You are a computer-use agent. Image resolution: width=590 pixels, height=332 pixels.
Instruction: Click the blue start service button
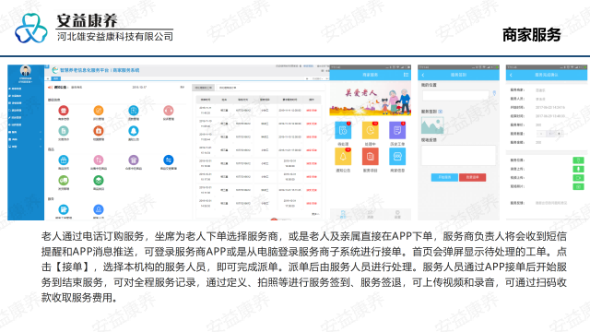tap(444, 177)
